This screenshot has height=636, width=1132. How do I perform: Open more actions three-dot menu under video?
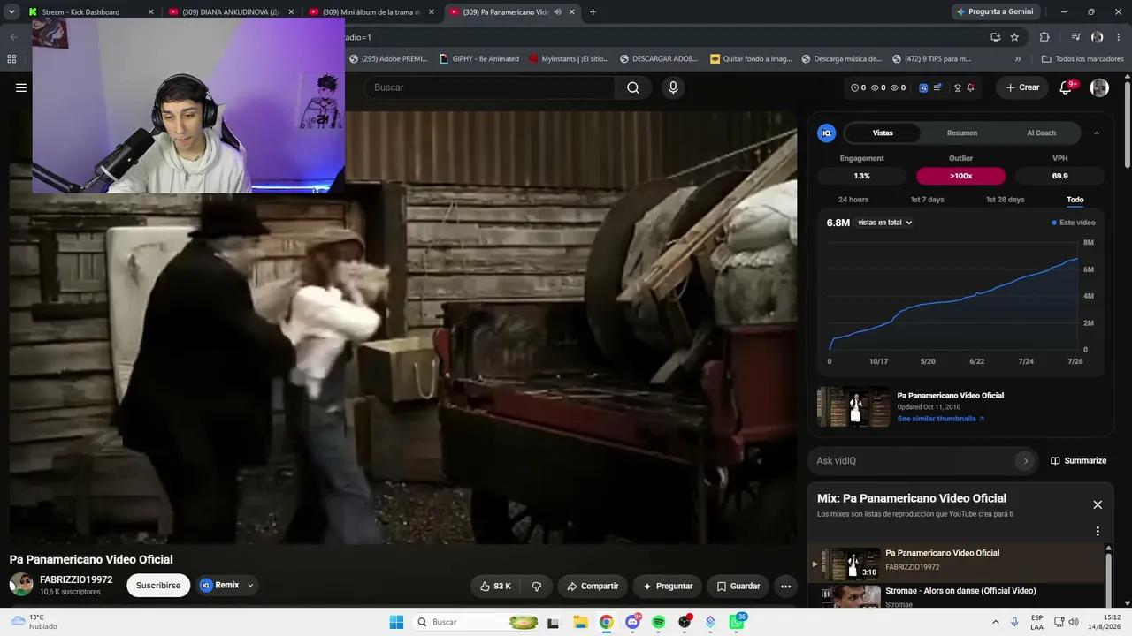785,586
